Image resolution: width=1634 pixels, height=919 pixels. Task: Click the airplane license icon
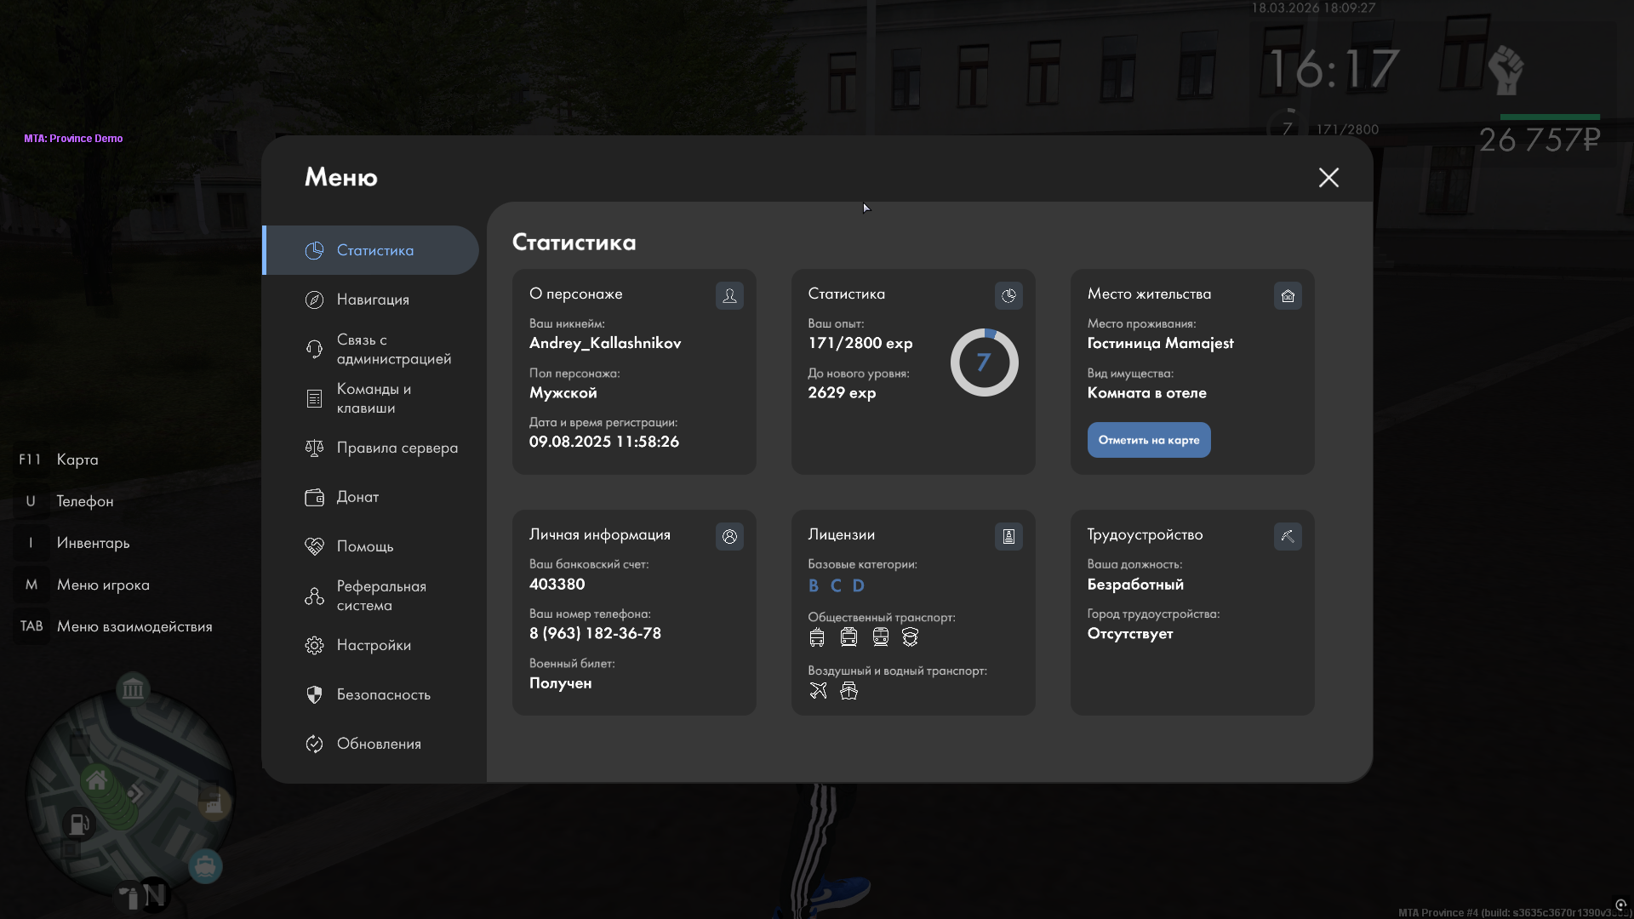[x=818, y=690]
